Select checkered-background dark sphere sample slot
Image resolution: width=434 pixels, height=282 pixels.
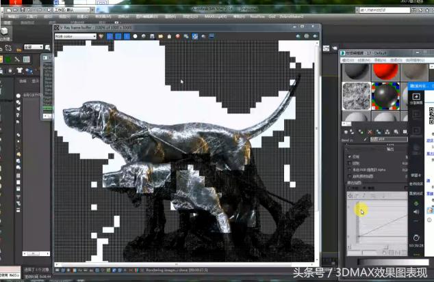coord(385,96)
